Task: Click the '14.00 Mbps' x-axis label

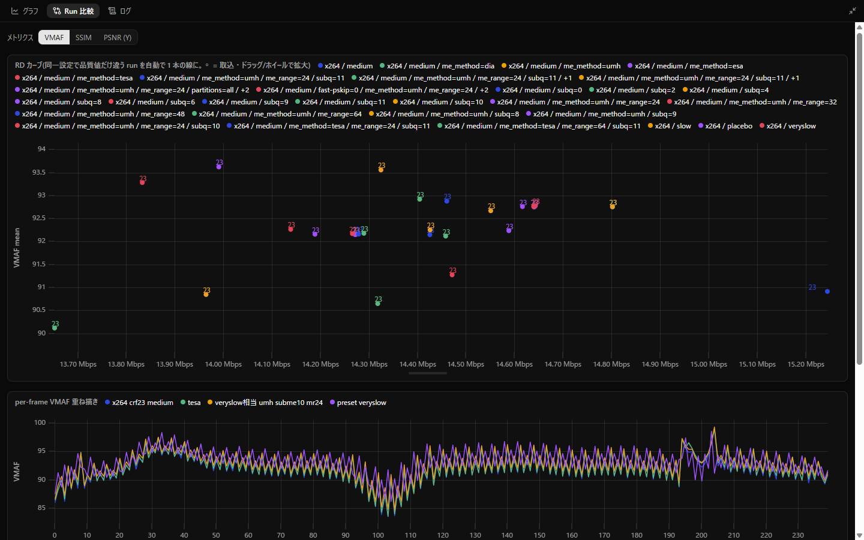Action: click(x=223, y=364)
